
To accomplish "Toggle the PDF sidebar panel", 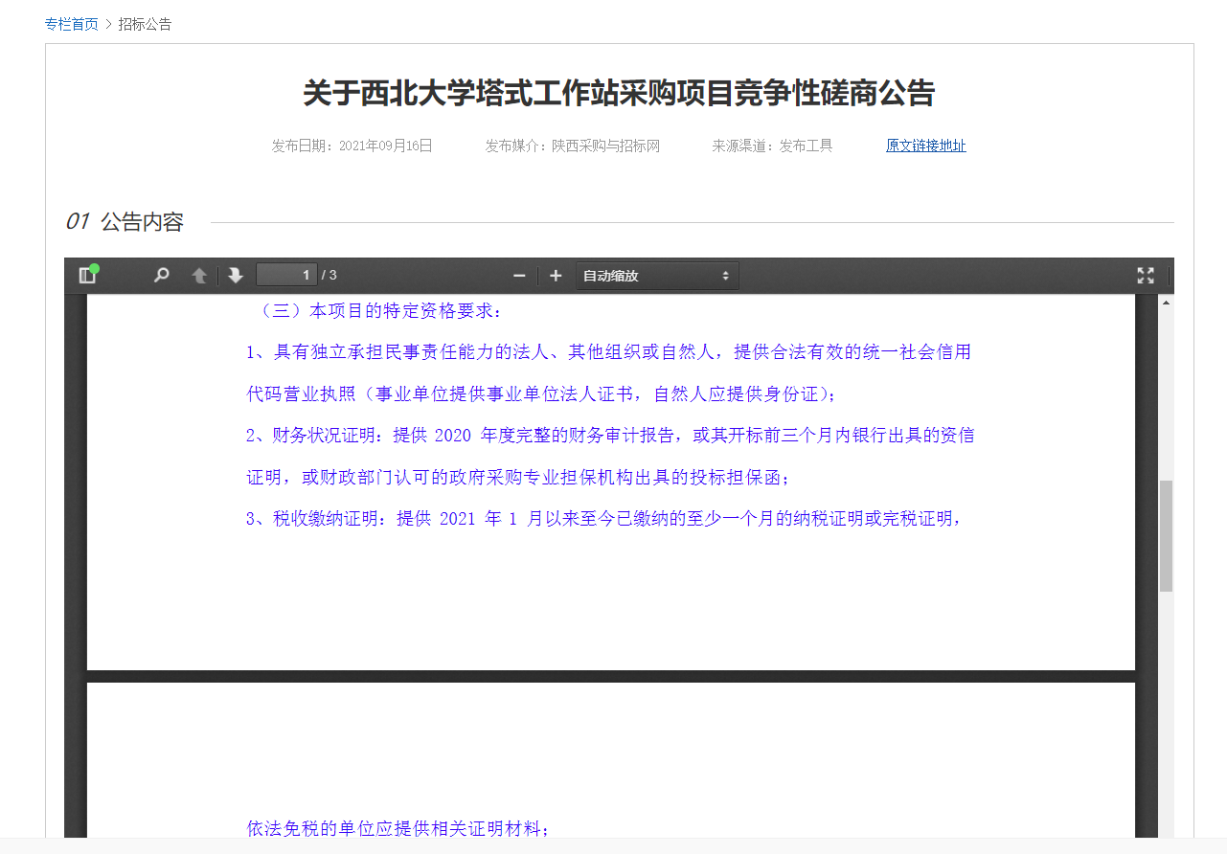I will 88,276.
